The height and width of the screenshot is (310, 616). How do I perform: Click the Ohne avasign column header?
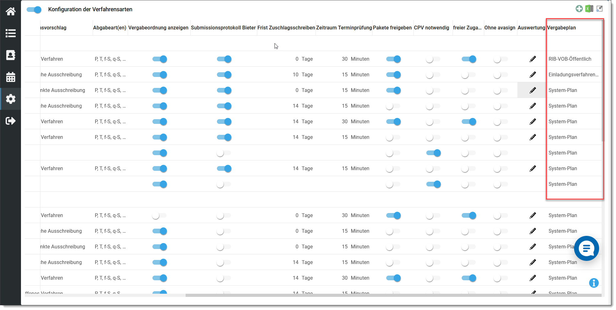pos(500,28)
